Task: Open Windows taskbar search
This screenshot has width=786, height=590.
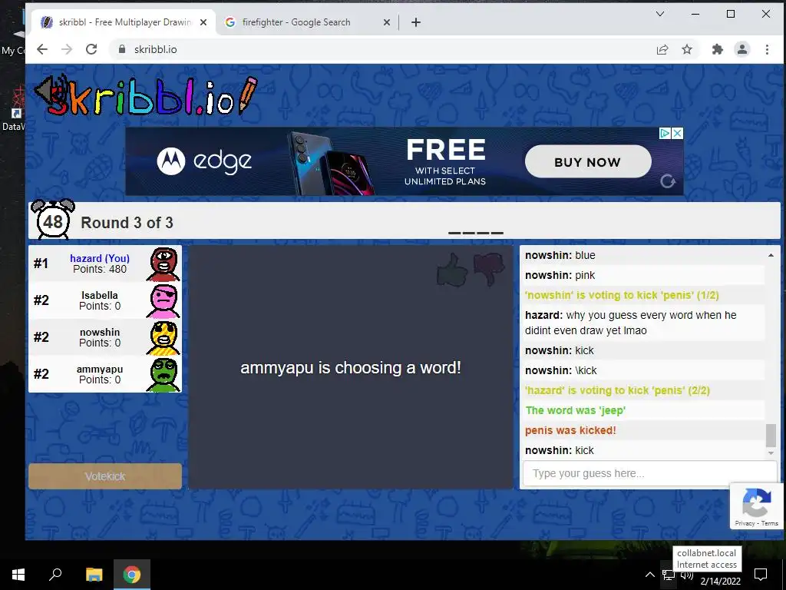Action: (x=55, y=575)
